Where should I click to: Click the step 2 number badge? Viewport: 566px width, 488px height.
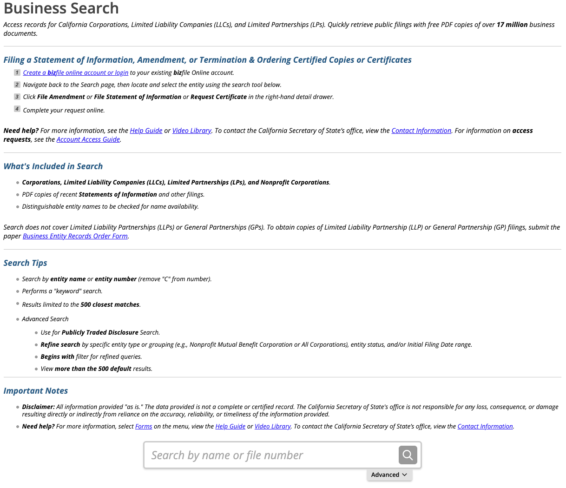click(x=17, y=85)
